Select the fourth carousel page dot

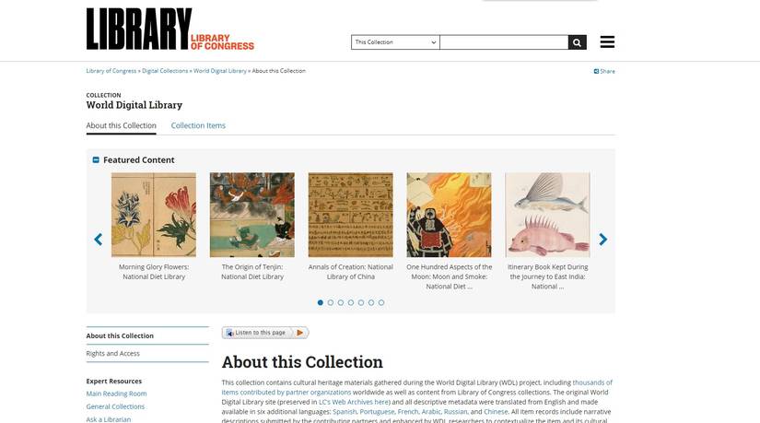(x=351, y=302)
